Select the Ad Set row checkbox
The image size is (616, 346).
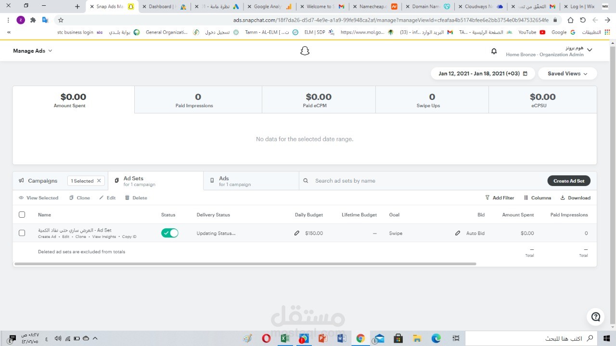(22, 233)
